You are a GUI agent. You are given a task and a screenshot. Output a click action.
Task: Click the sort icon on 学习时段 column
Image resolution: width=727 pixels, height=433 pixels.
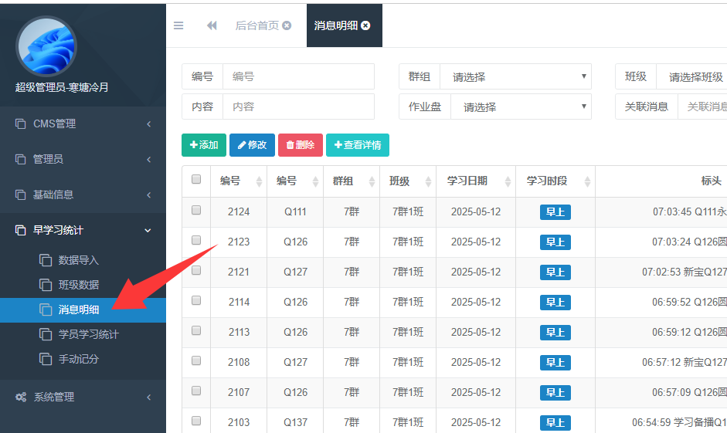click(587, 182)
